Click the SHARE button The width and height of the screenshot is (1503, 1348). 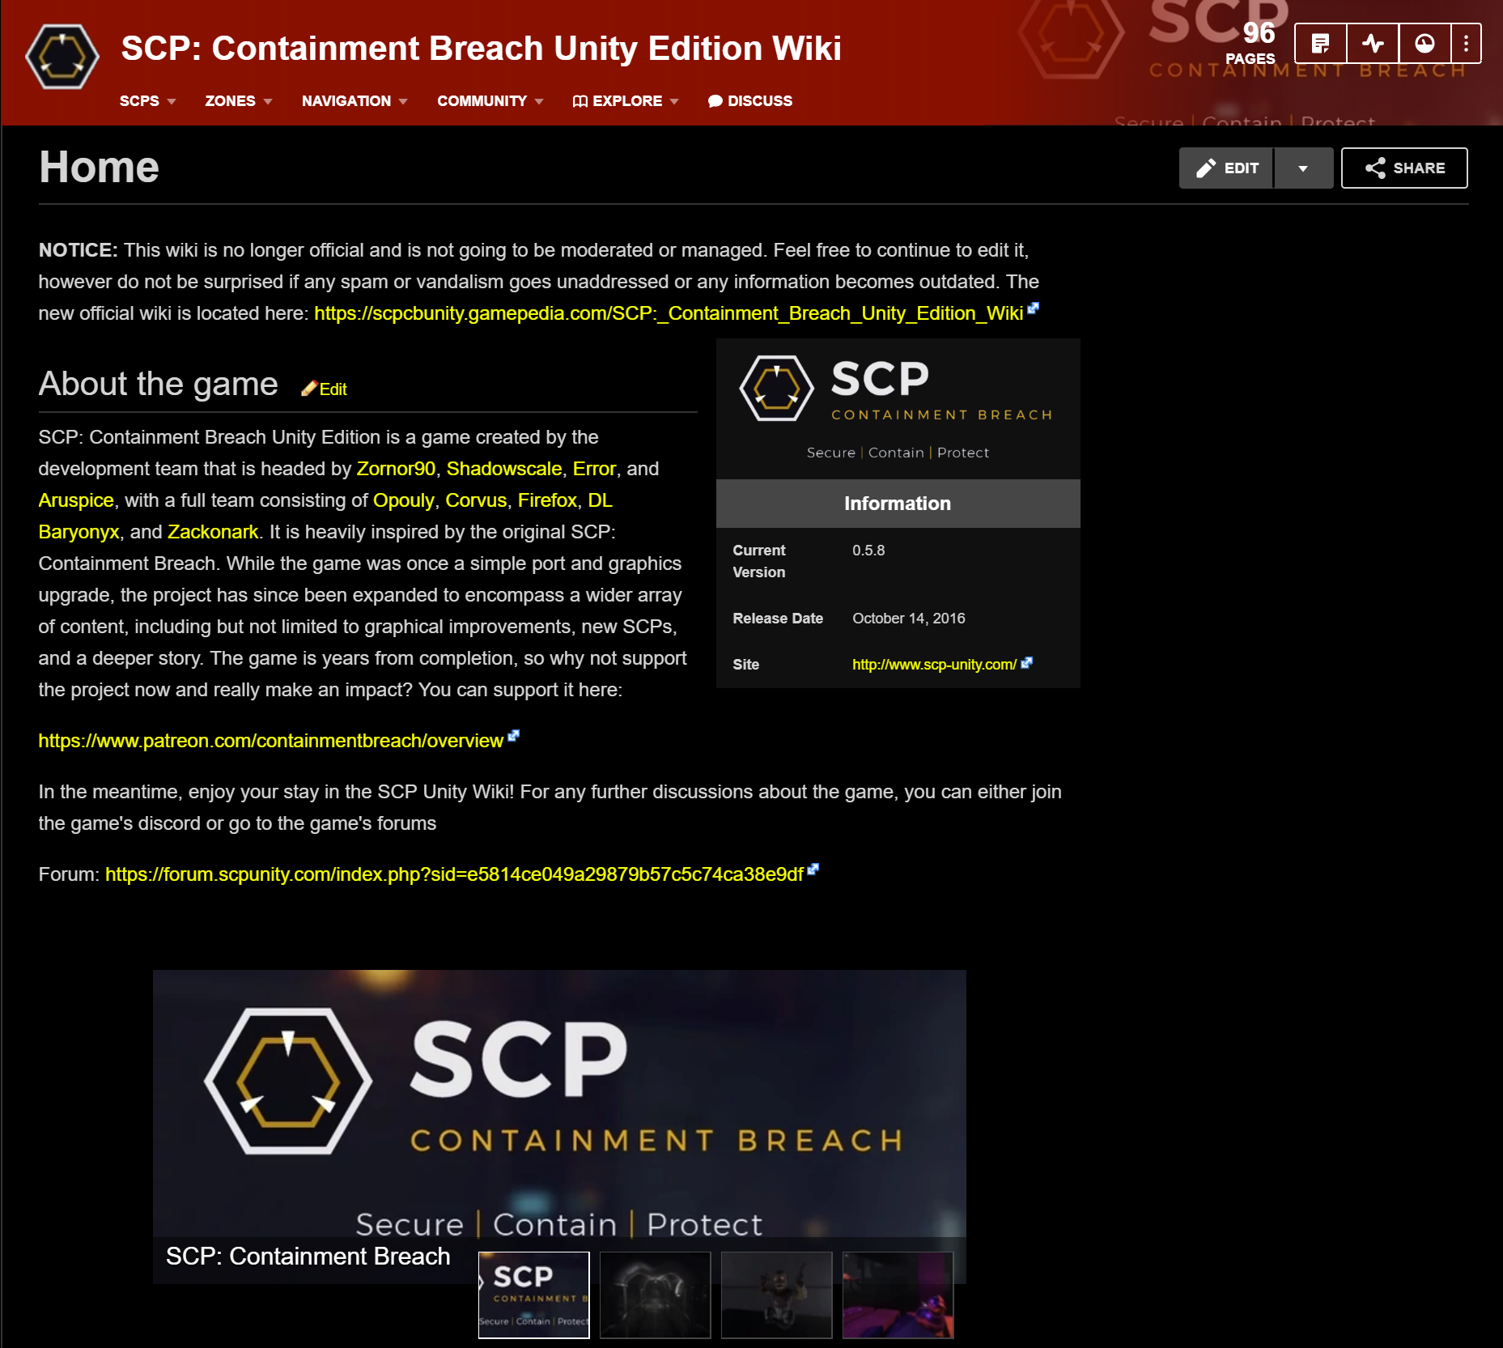tap(1404, 168)
